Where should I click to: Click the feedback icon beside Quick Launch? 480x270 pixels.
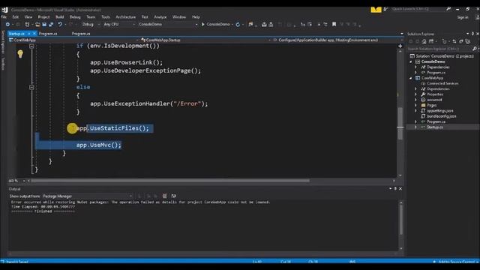click(385, 9)
